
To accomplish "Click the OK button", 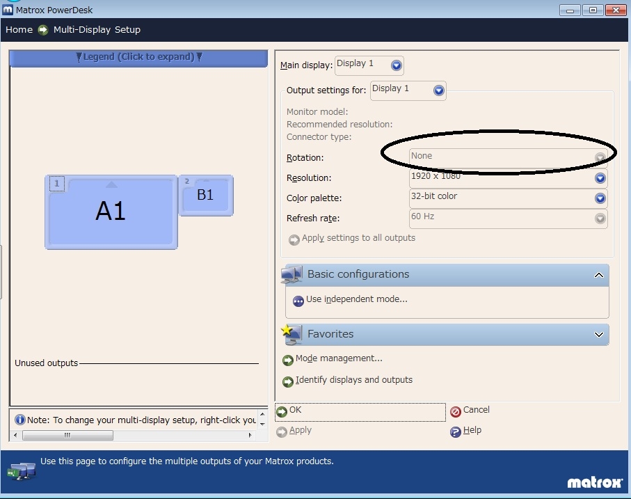I will pos(360,412).
